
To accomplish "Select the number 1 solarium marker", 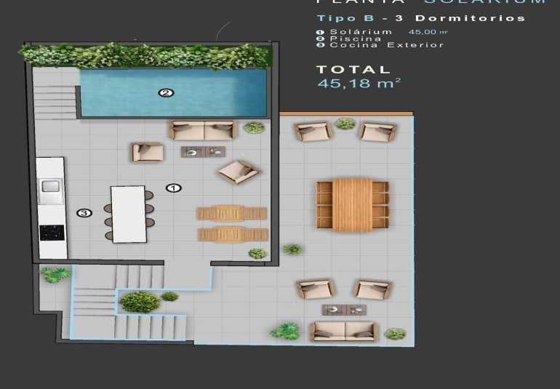I will coord(173,188).
